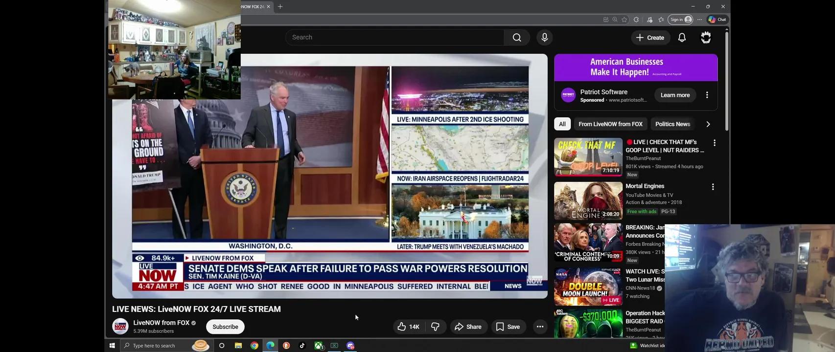The width and height of the screenshot is (835, 352).
Task: Open TikTok from the Windows taskbar
Action: (302, 346)
